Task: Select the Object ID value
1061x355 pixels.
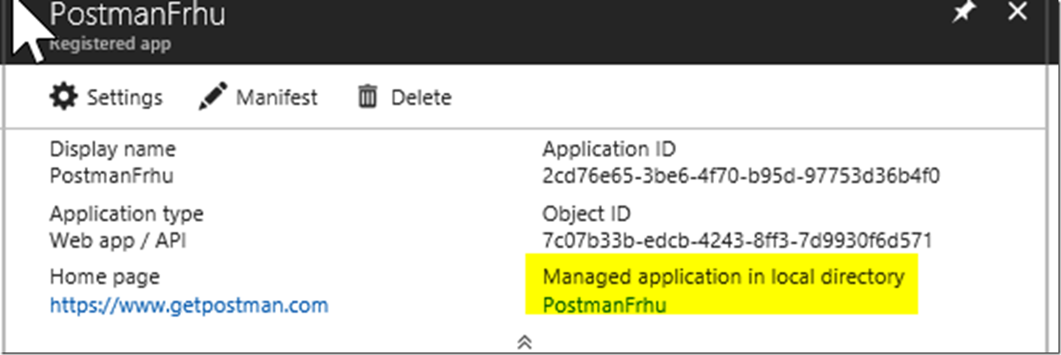Action: click(737, 240)
